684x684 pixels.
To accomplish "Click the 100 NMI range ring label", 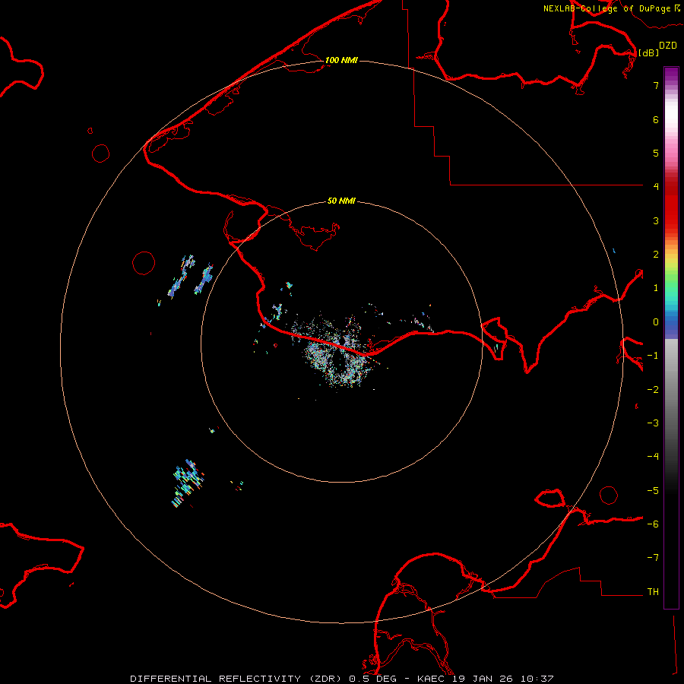I will (341, 60).
